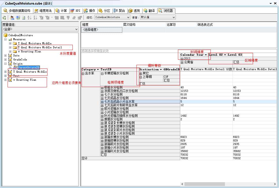Open the 语言 默认值 combo box
Screen dimensions: 279x188
click(x=158, y=17)
